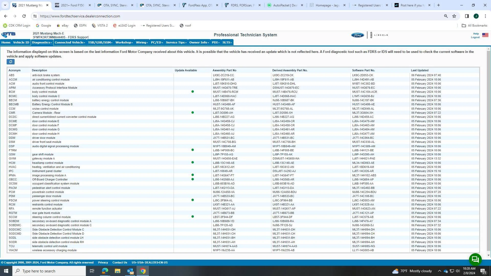Click the Windows search box
Viewport: 491px width, 276px height.
point(49,271)
